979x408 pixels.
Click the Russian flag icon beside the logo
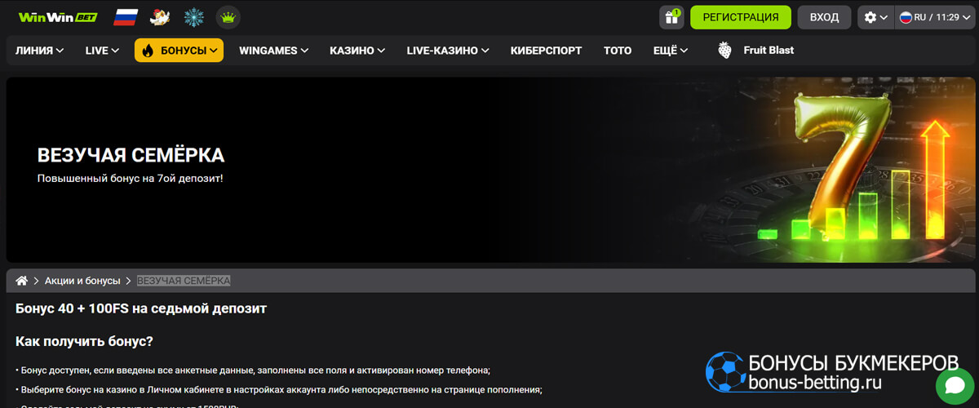126,17
